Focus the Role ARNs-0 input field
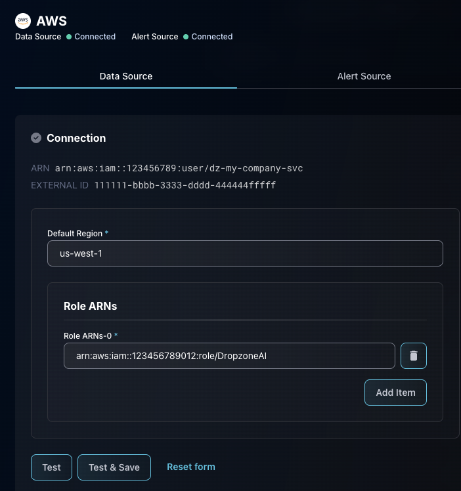 click(229, 356)
